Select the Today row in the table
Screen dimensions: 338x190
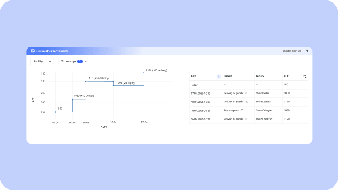point(249,85)
